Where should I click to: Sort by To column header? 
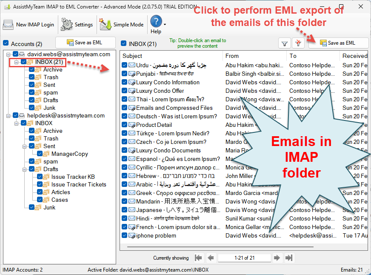313,56
